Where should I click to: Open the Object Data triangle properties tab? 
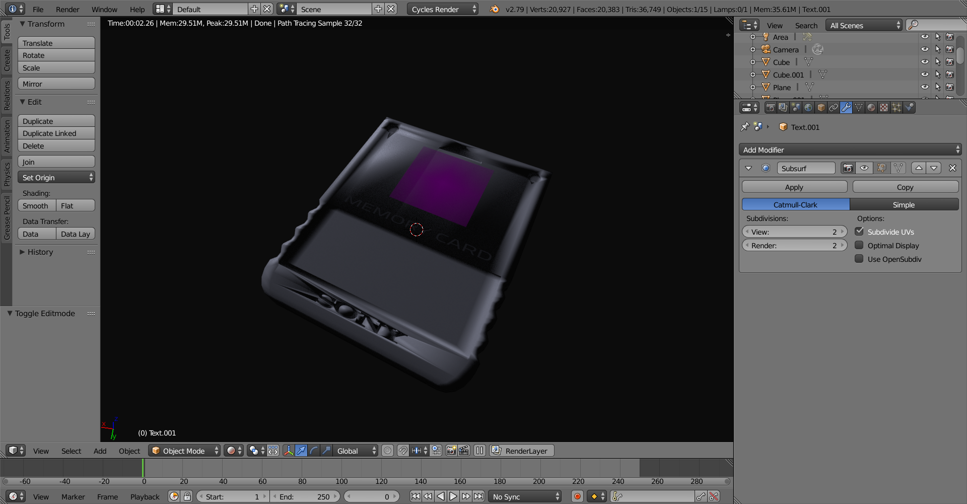pyautogui.click(x=859, y=107)
